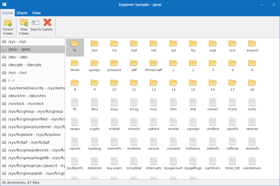Select the interrupts file
Image resolution: width=280 pixels, height=186 pixels.
[x=153, y=165]
